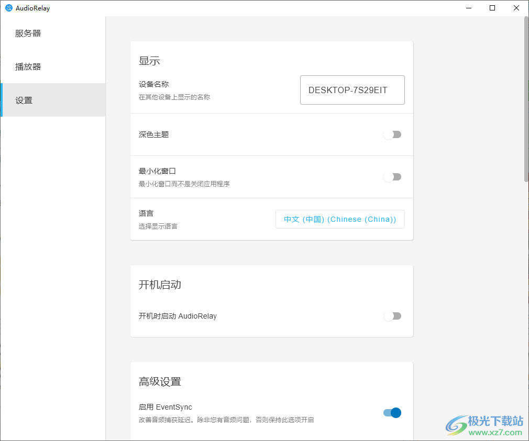Click the 设备名称 label
529x441 pixels.
click(x=153, y=84)
